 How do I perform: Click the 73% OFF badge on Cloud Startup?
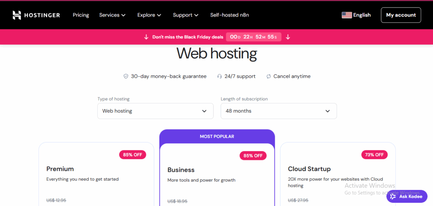tap(375, 154)
